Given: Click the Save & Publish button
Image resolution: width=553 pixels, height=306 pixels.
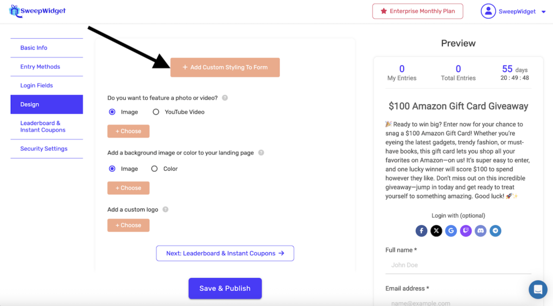Looking at the screenshot, I should (225, 288).
